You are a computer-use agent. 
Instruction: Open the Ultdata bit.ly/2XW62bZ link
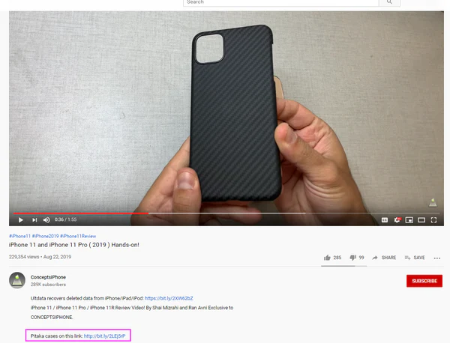(169, 298)
